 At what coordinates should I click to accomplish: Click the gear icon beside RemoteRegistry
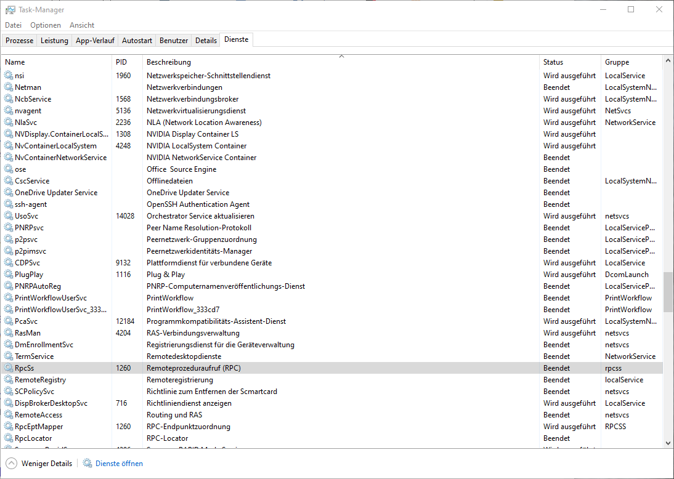click(x=9, y=380)
